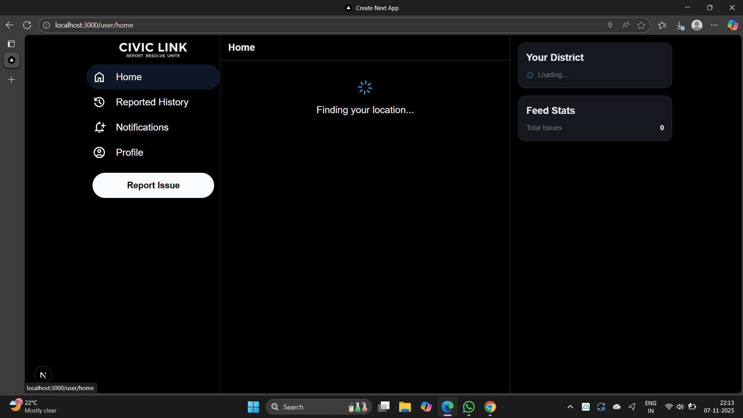
Task: Click the Wi-Fi icon in the system tray
Action: pyautogui.click(x=669, y=407)
